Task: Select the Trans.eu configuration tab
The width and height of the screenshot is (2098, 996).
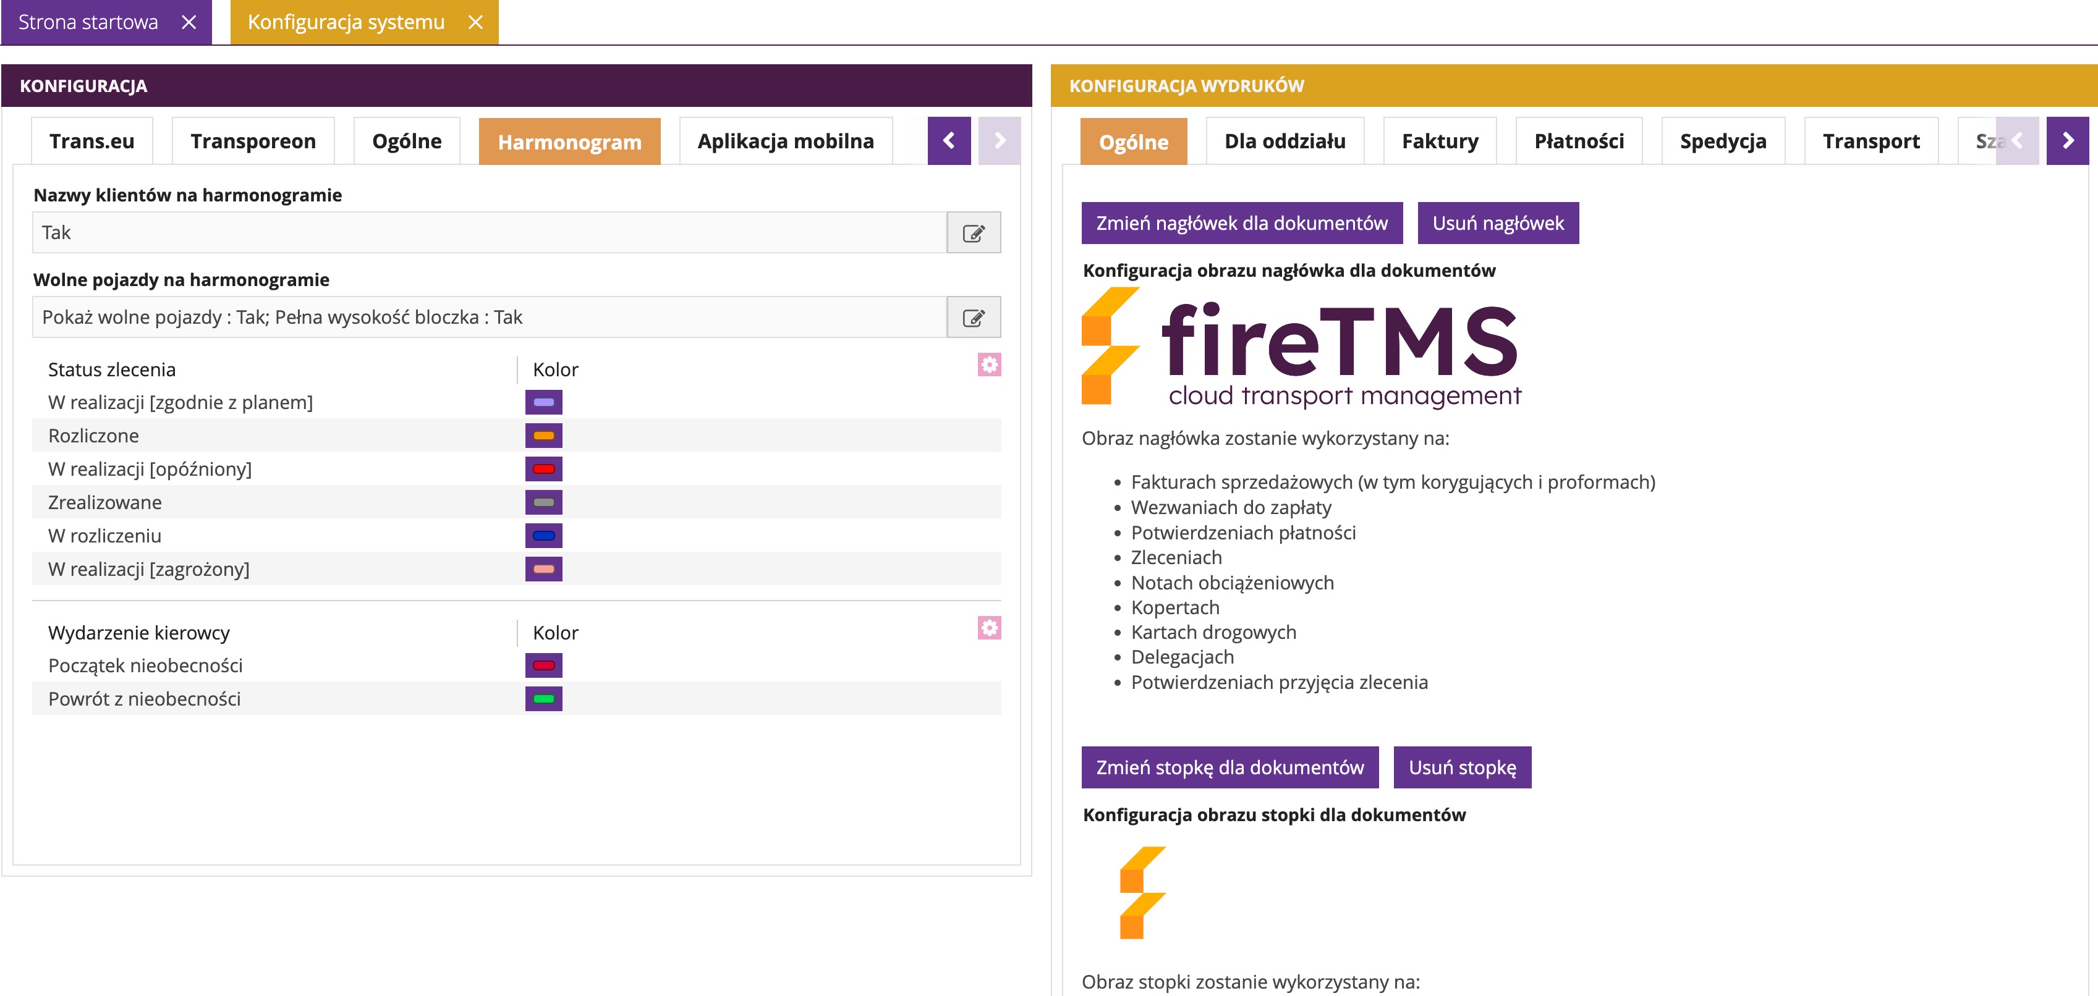Action: click(92, 141)
